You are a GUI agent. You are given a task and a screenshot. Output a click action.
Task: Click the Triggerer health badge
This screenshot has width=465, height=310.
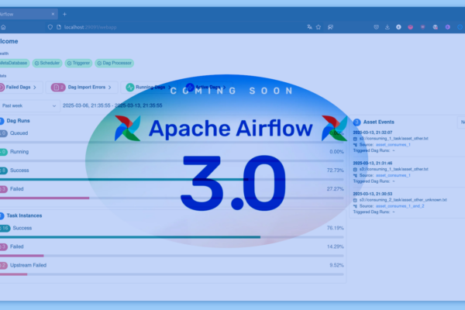[78, 63]
